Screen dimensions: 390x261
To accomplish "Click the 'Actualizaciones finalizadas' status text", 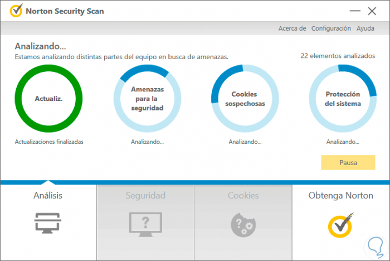I will click(49, 142).
